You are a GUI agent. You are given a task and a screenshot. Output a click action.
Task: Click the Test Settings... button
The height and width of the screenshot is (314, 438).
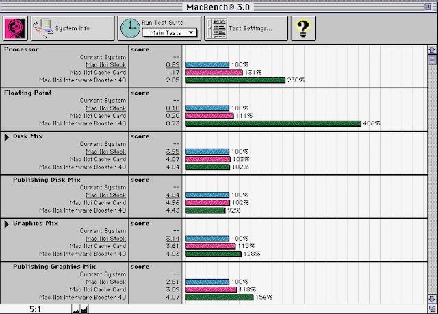pyautogui.click(x=246, y=29)
